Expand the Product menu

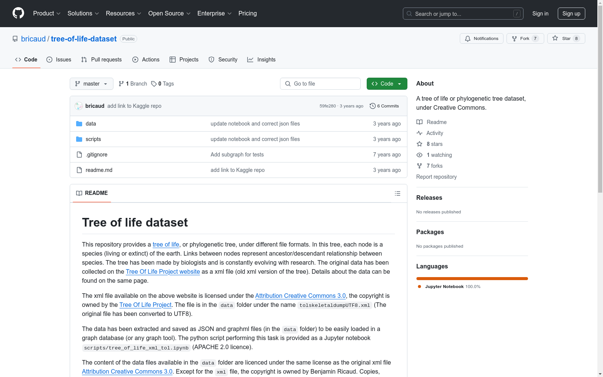click(x=47, y=13)
